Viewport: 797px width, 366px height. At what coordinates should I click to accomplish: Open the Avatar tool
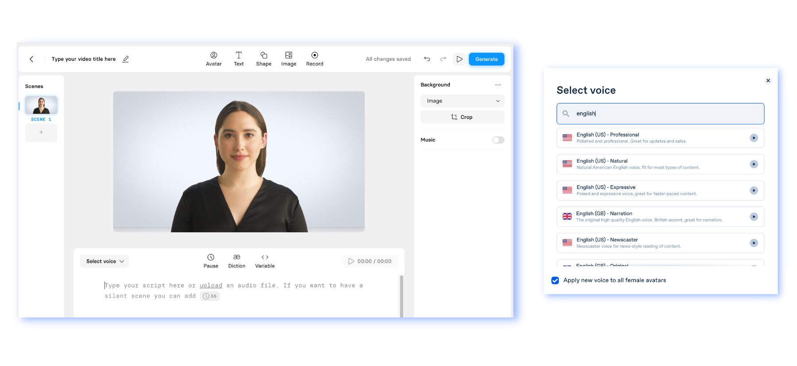point(213,59)
